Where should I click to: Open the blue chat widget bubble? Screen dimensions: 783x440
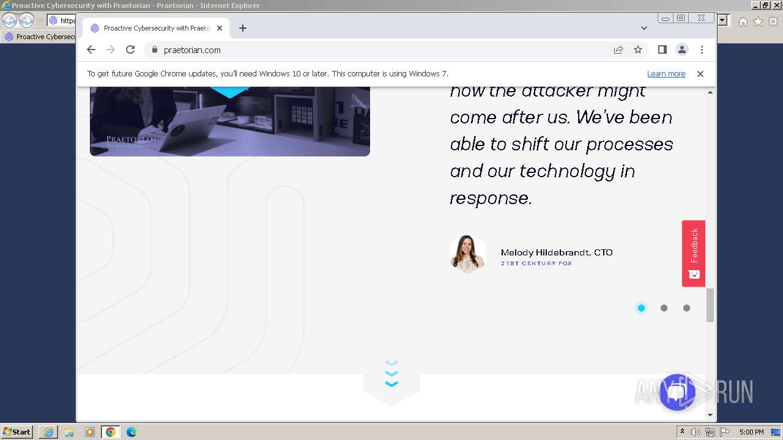pyautogui.click(x=677, y=392)
